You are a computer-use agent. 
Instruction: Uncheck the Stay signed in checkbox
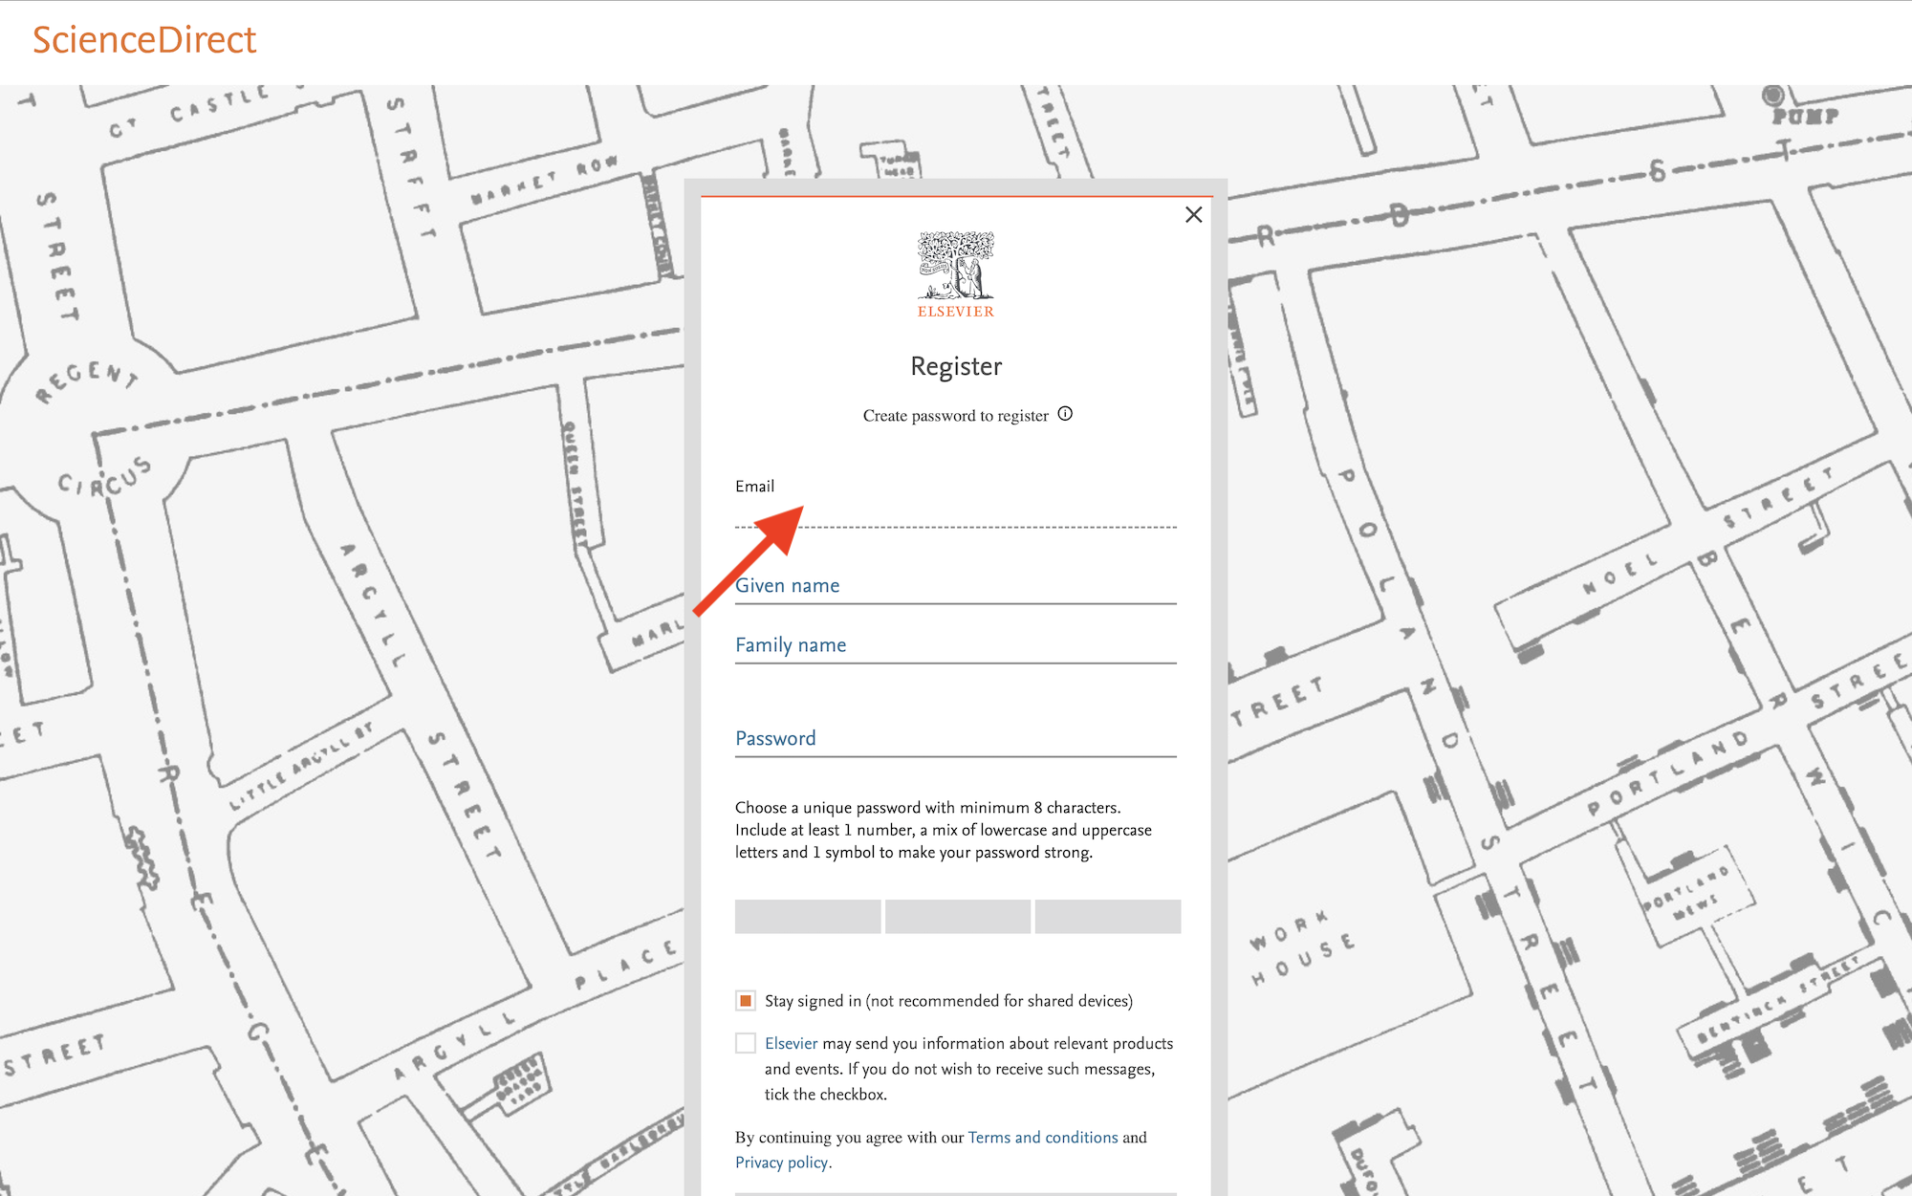(x=746, y=1001)
